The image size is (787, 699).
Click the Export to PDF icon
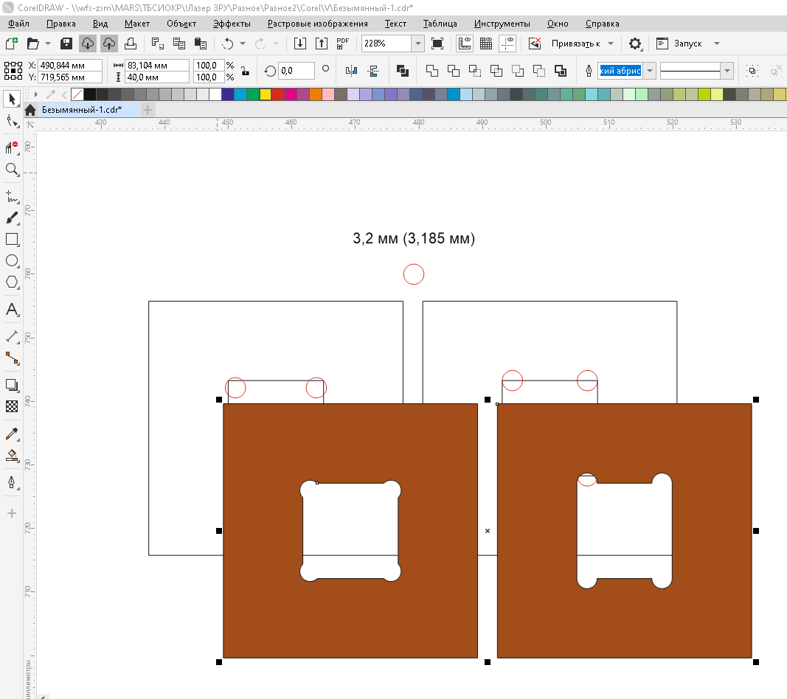(x=342, y=44)
